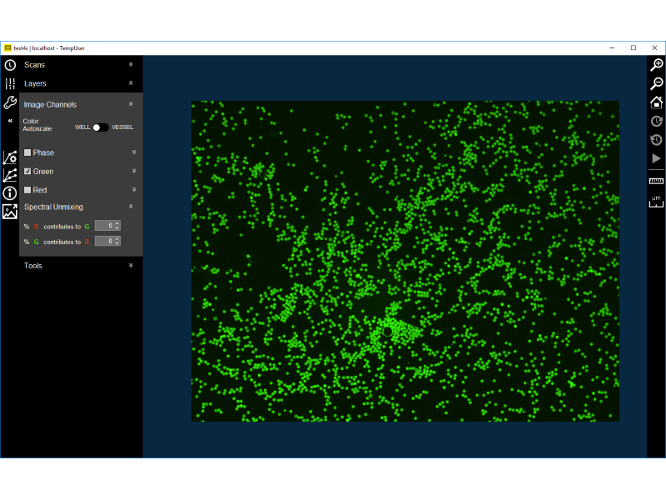Expand the Scans section chevron
The image size is (666, 500).
pos(131,65)
